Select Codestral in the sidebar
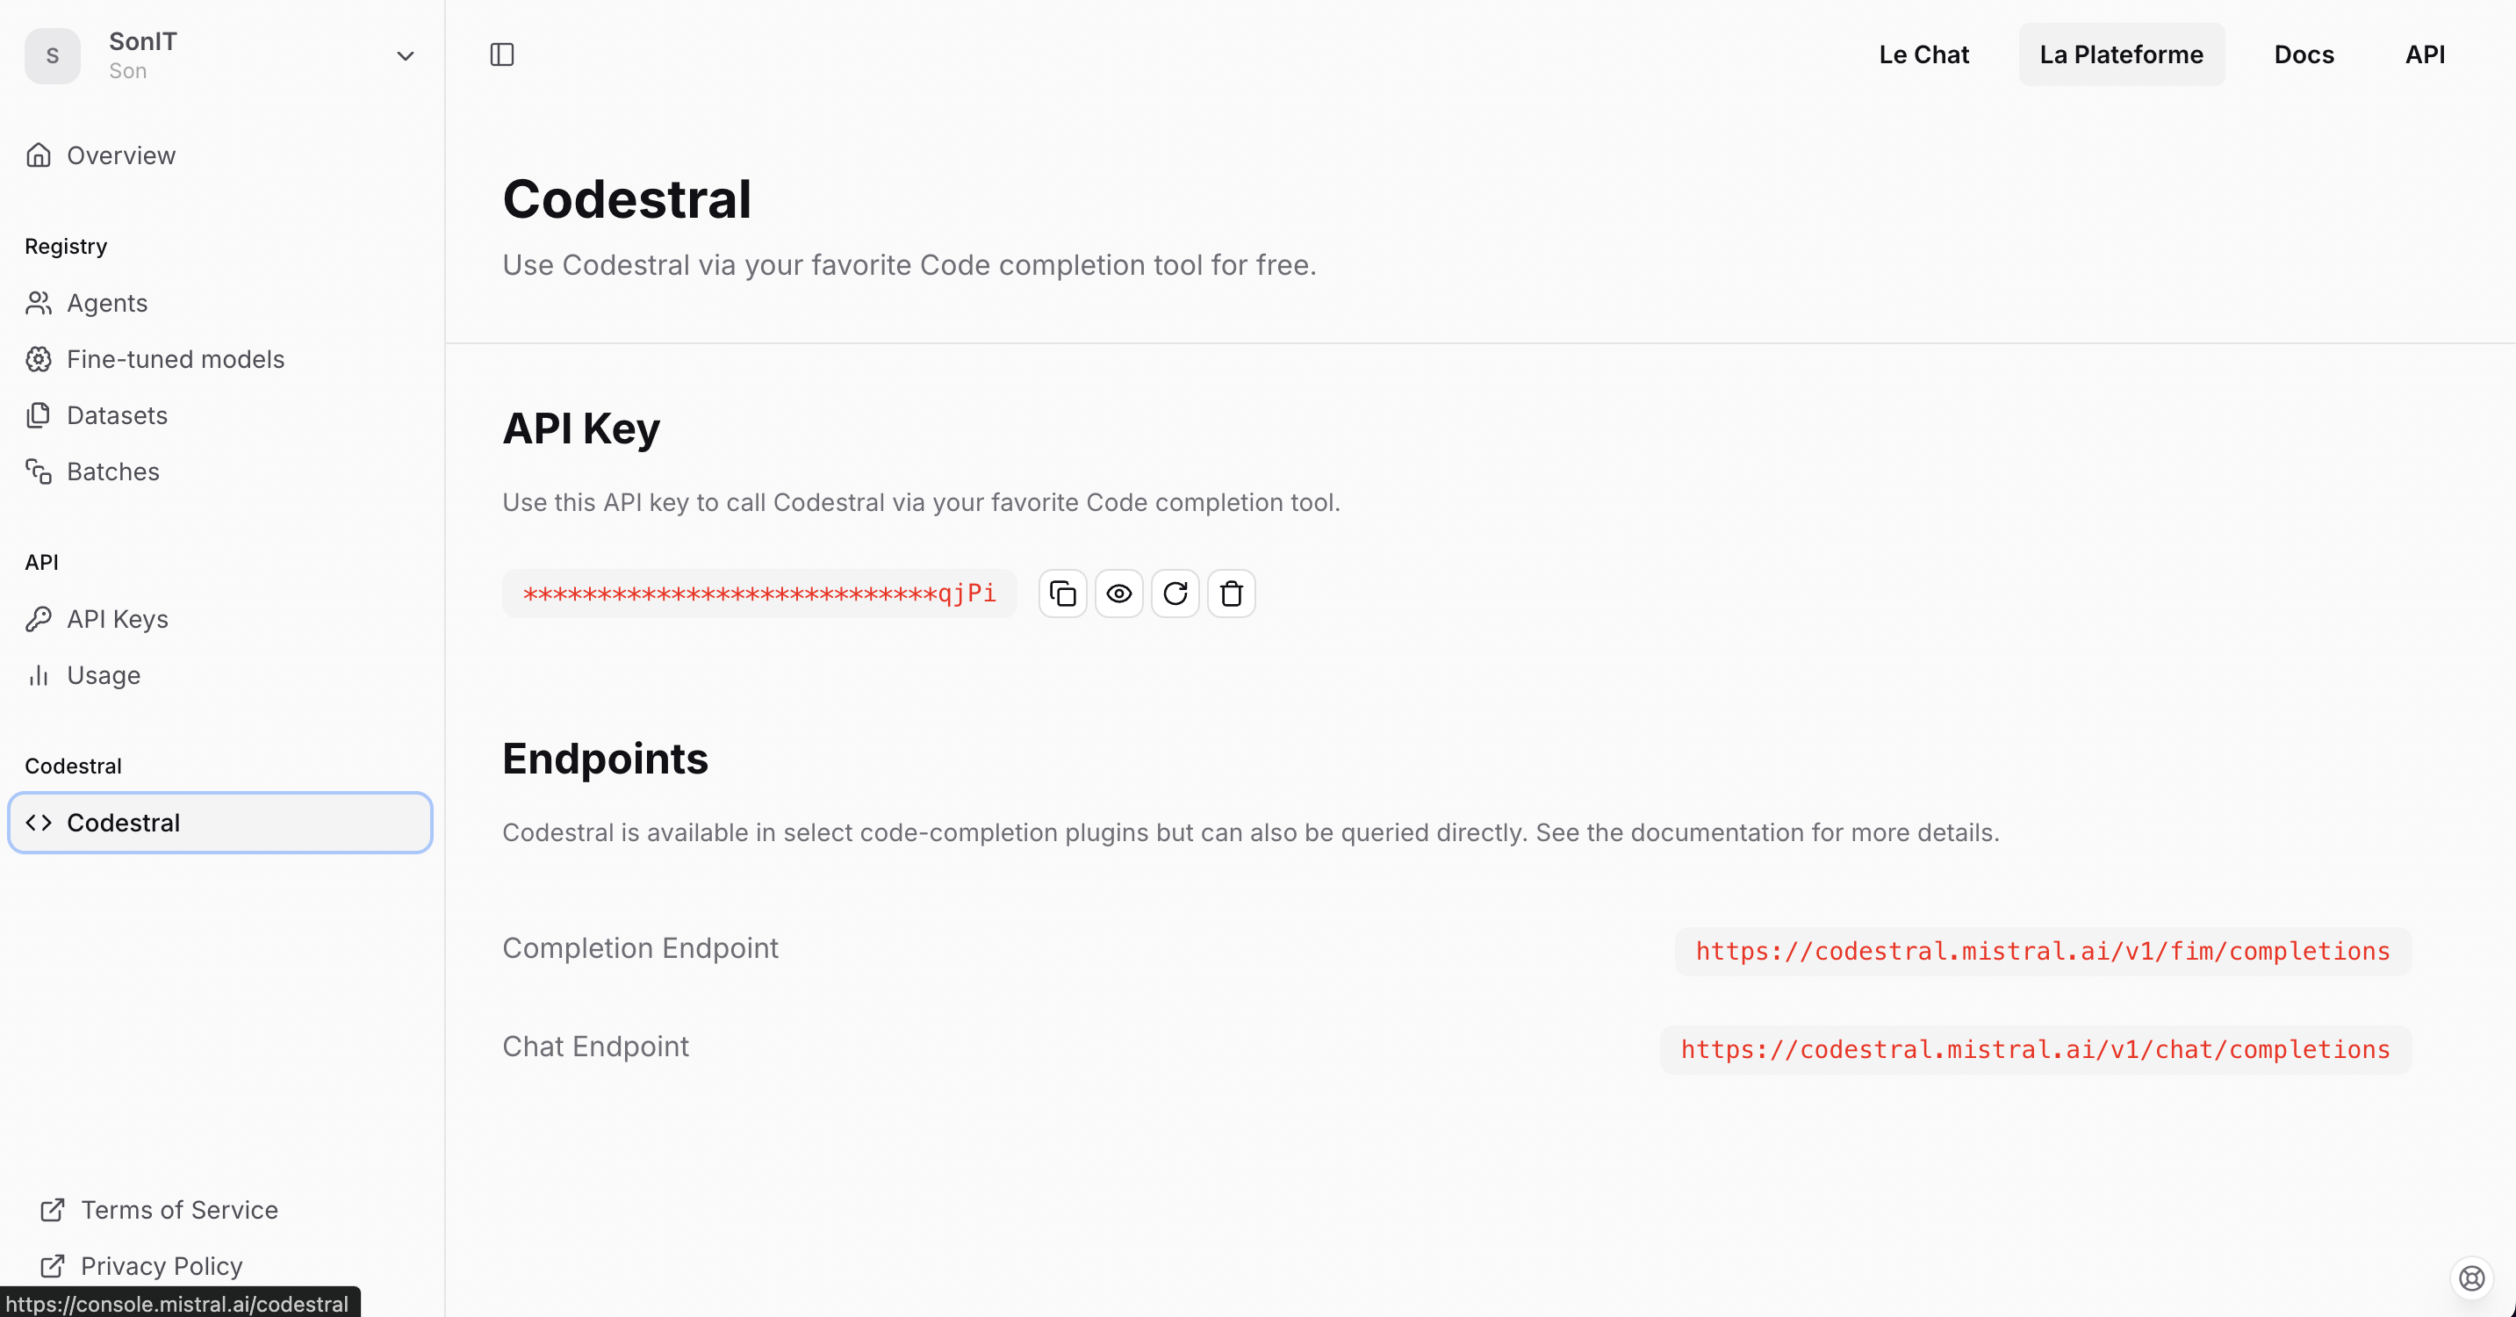 coord(123,822)
